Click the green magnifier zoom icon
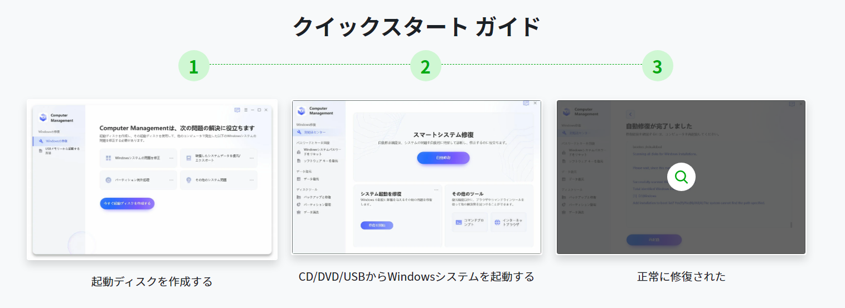This screenshot has height=308, width=845. click(681, 178)
